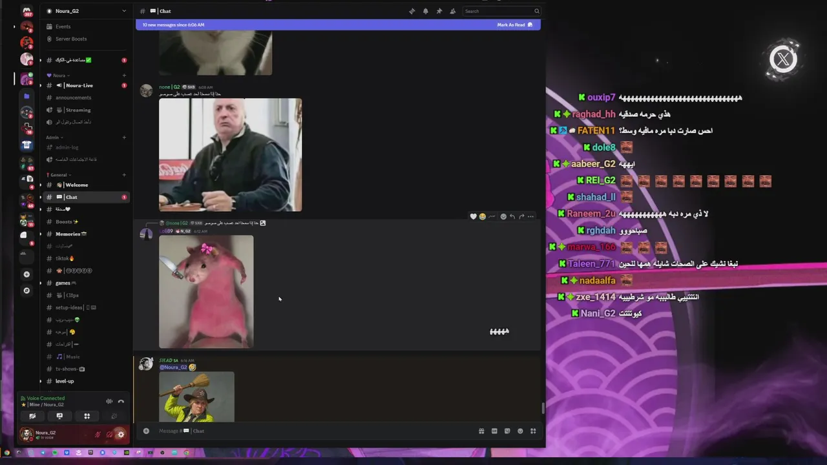The height and width of the screenshot is (465, 827).
Task: Open the Noura_G2 server dropdown menu
Action: click(86, 11)
